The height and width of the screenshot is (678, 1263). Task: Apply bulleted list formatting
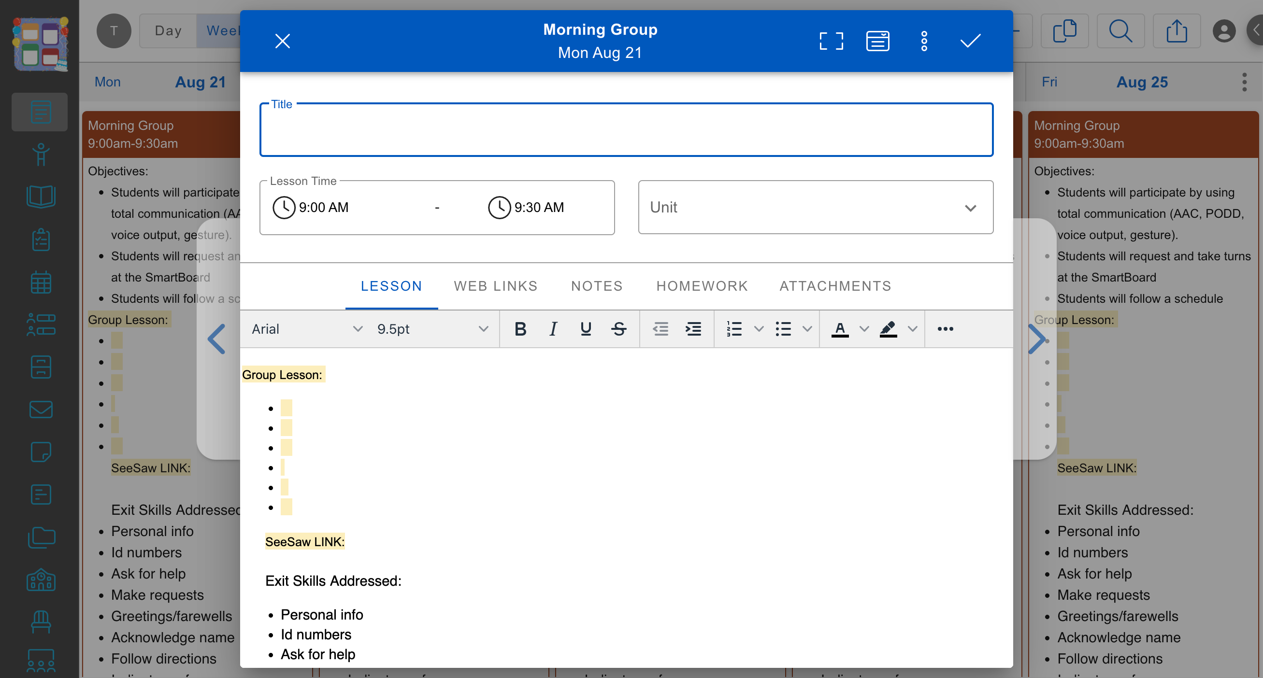(x=783, y=329)
